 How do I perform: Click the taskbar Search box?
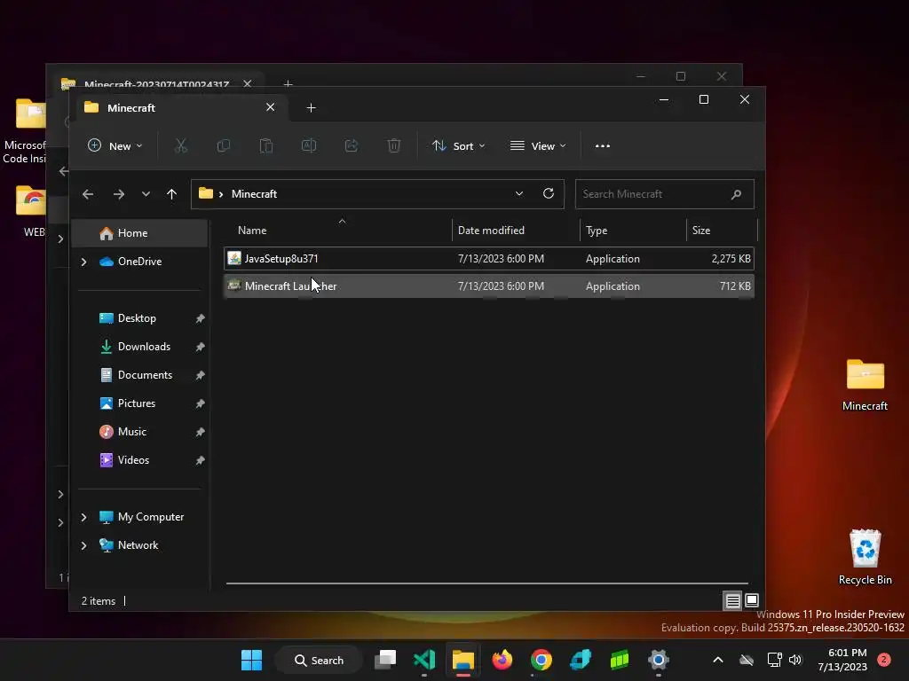319,660
